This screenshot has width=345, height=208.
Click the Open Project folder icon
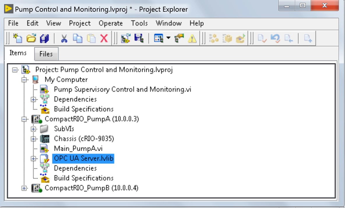31,38
